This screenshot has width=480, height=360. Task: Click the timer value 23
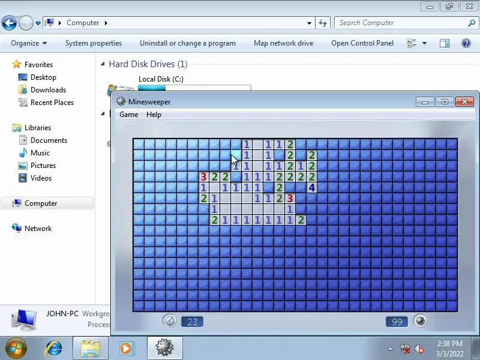(192, 322)
